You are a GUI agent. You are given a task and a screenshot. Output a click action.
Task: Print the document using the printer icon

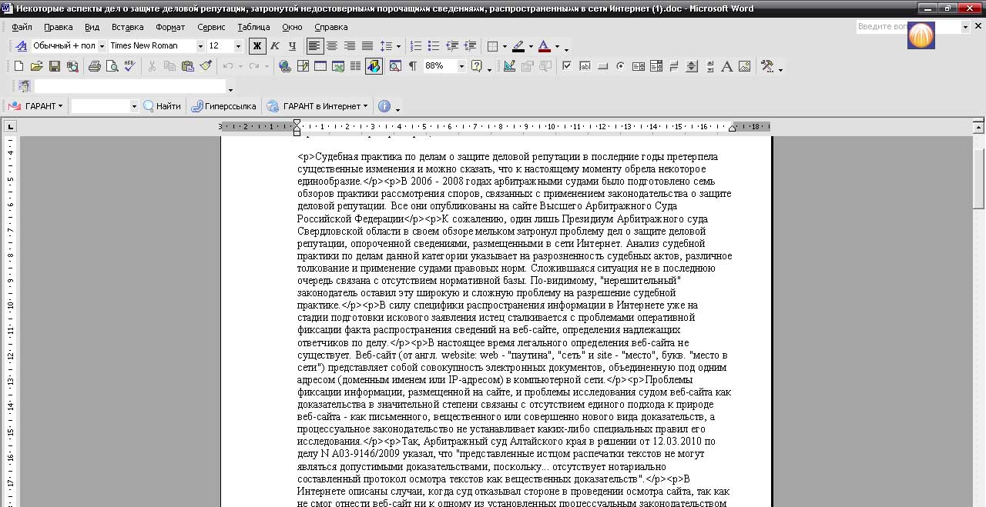pyautogui.click(x=95, y=66)
